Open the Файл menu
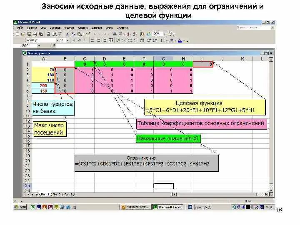The image size is (300, 225). click(x=20, y=28)
